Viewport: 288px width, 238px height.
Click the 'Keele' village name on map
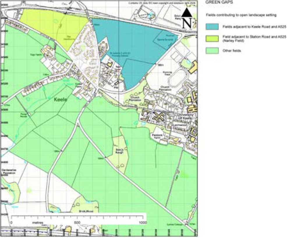pos(61,100)
